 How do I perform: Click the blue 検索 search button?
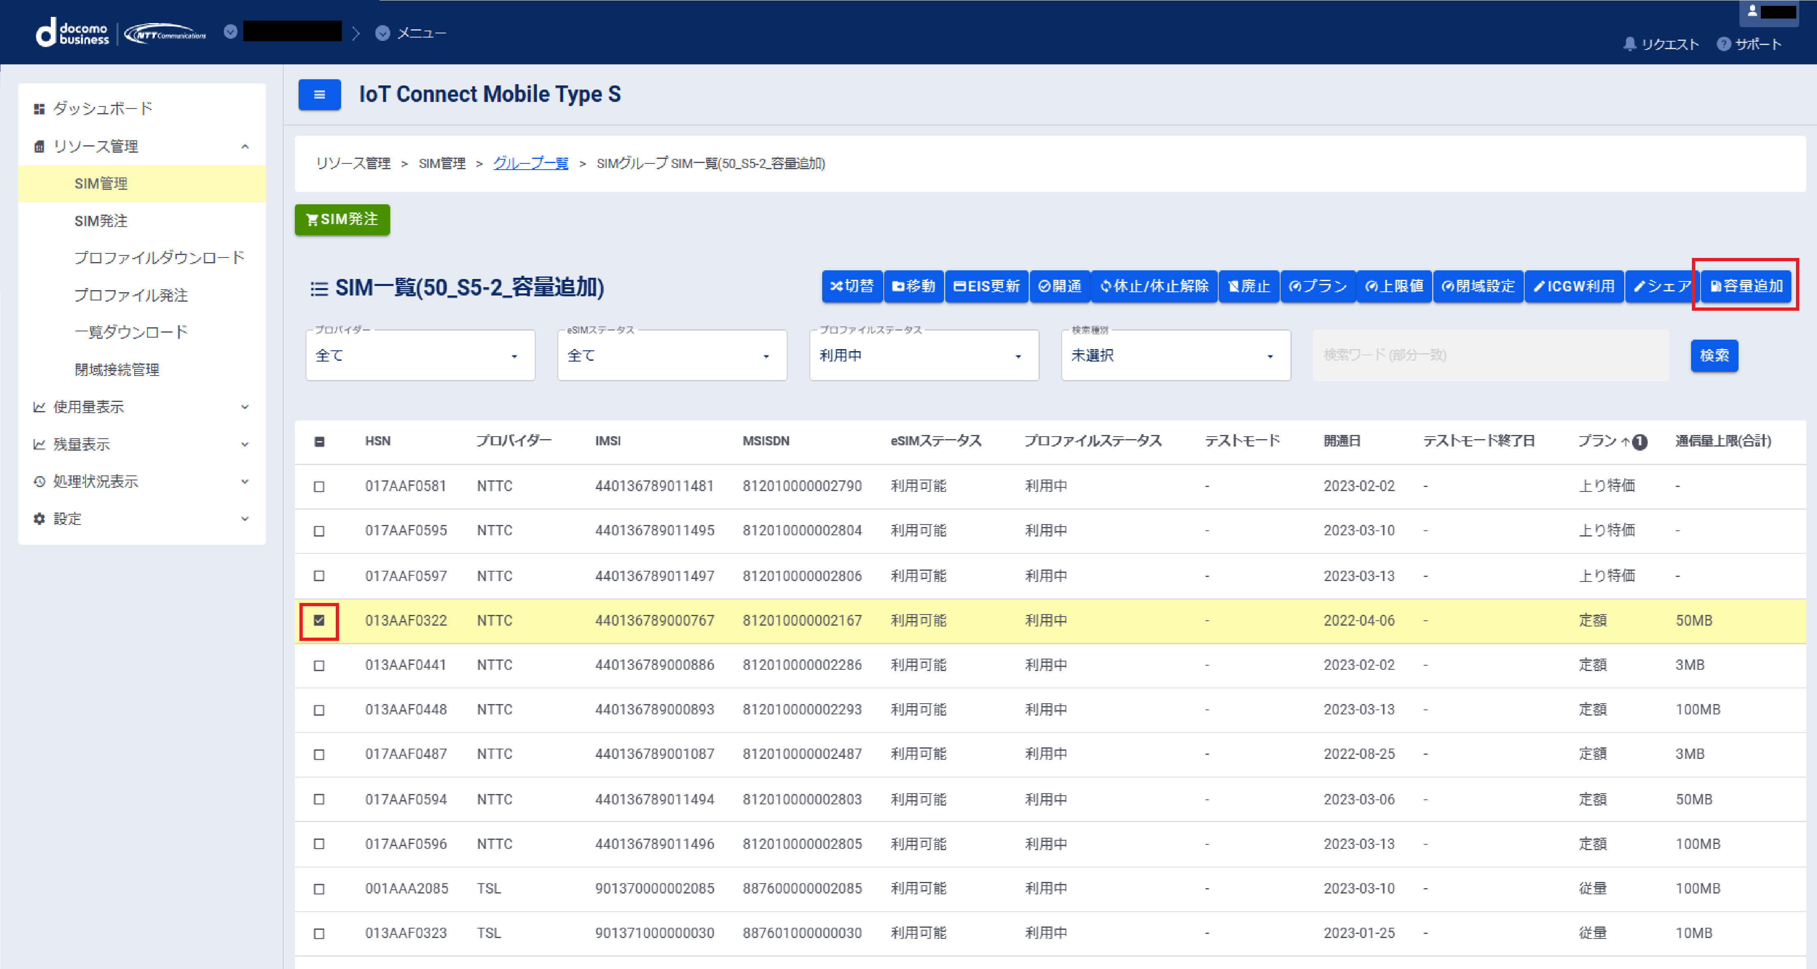[x=1713, y=355]
